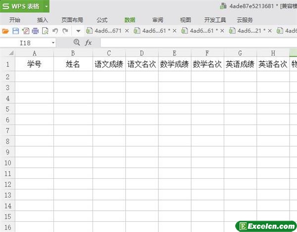Click the save floppy disk icon
297x232 pixels.
(15, 31)
